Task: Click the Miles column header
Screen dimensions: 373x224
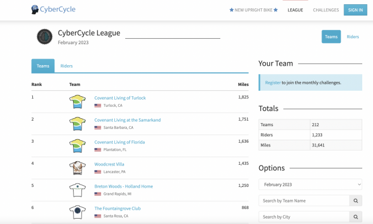Action: point(243,84)
